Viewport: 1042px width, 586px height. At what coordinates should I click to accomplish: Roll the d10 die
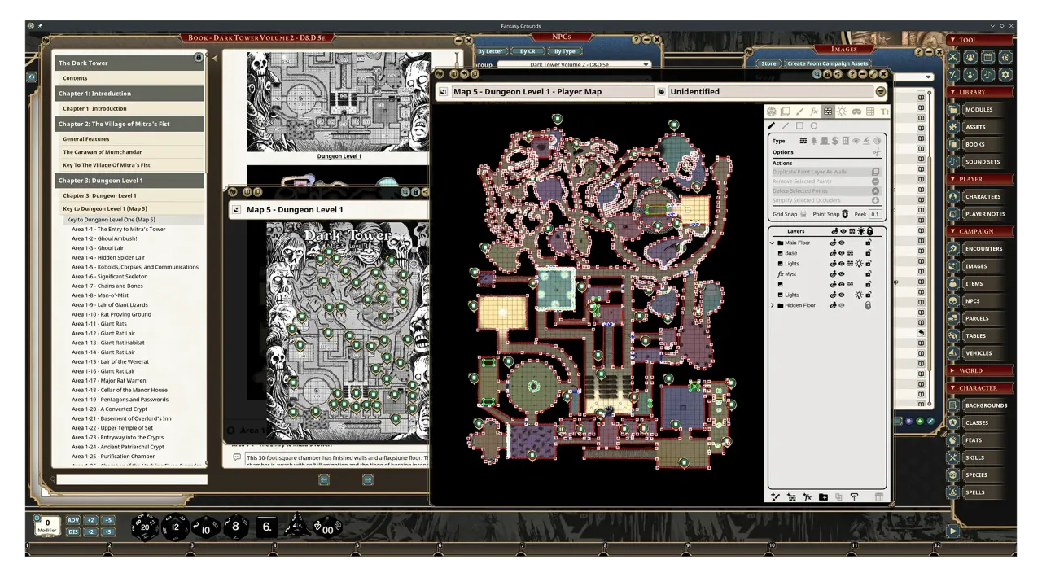pyautogui.click(x=206, y=527)
